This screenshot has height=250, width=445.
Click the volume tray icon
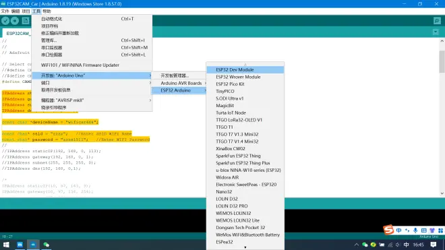point(398,245)
